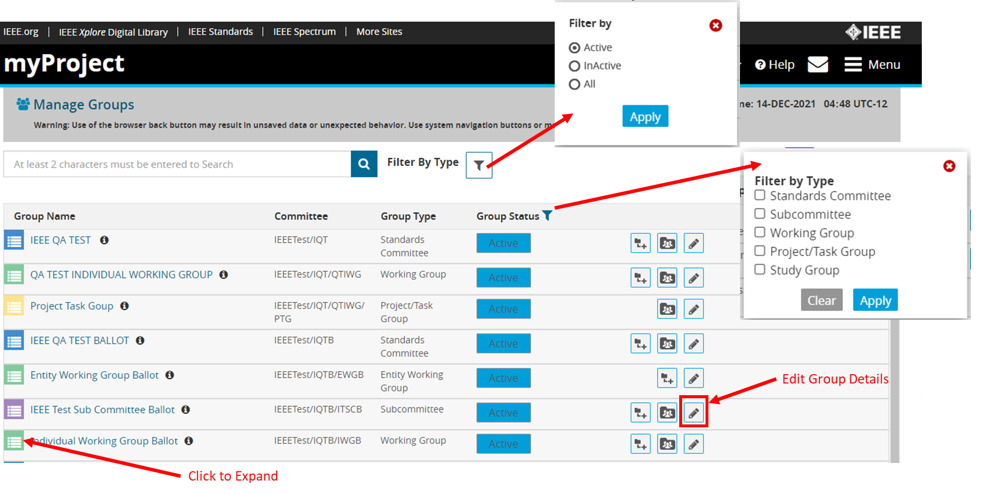This screenshot has width=989, height=494.
Task: Open the Filter By Type funnel icon
Action: (x=479, y=165)
